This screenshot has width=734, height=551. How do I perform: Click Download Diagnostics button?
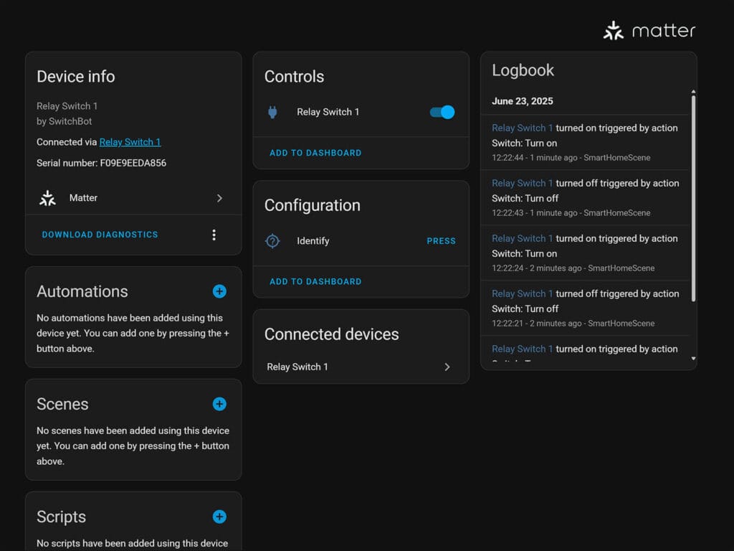point(100,235)
